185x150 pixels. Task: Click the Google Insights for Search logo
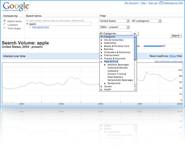16,7
